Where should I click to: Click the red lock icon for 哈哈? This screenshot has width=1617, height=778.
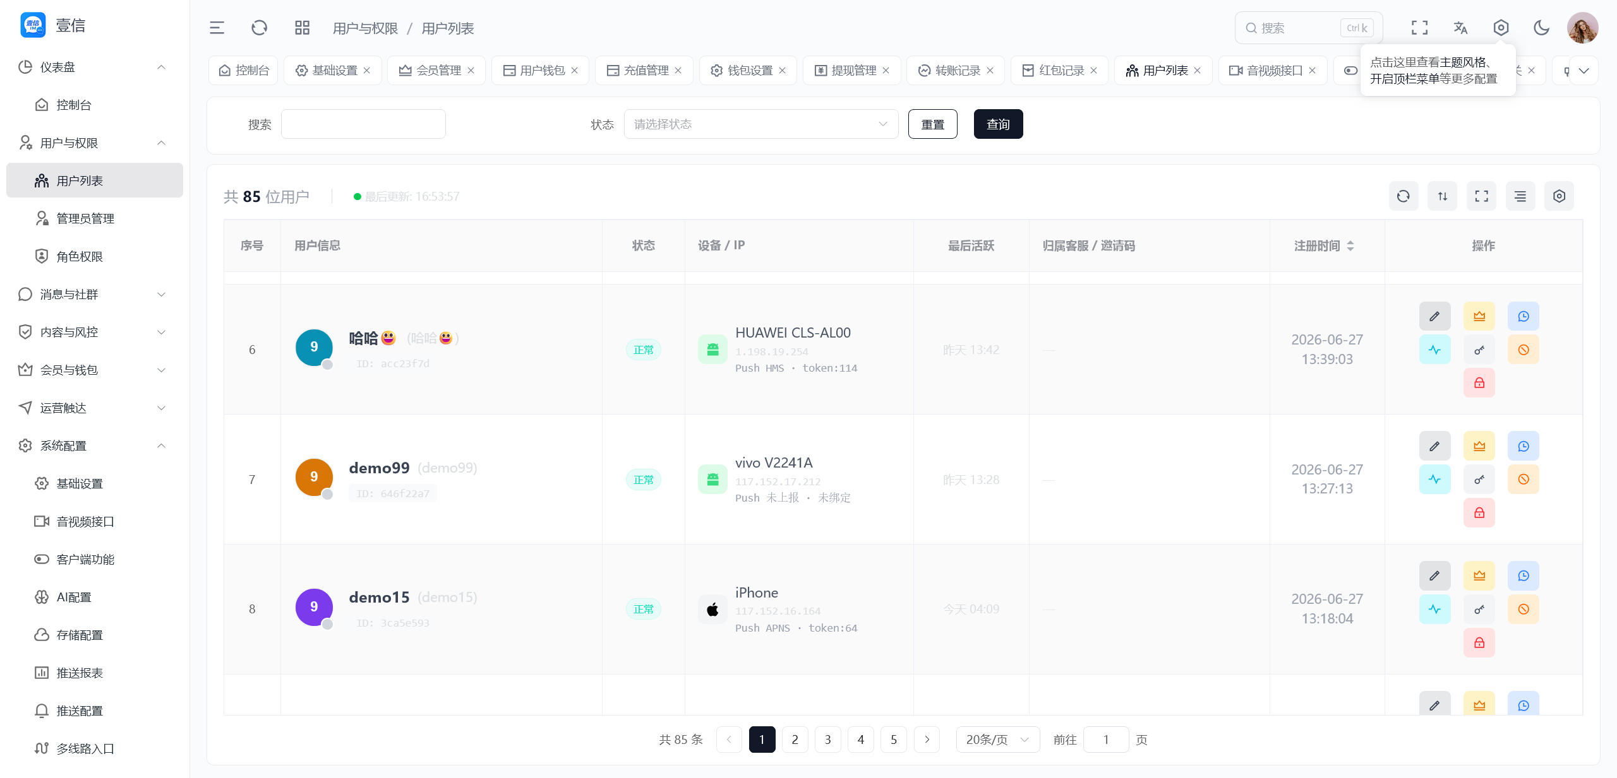(x=1479, y=382)
